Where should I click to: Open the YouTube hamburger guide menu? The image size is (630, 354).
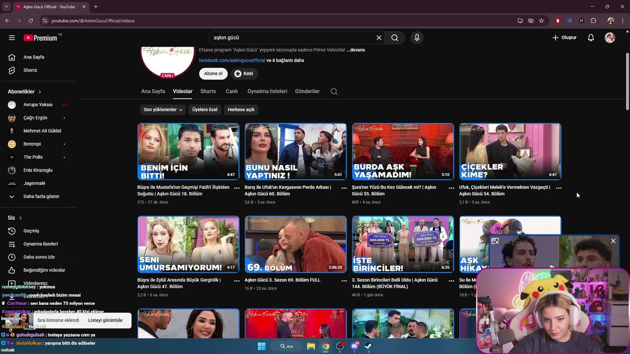click(12, 38)
